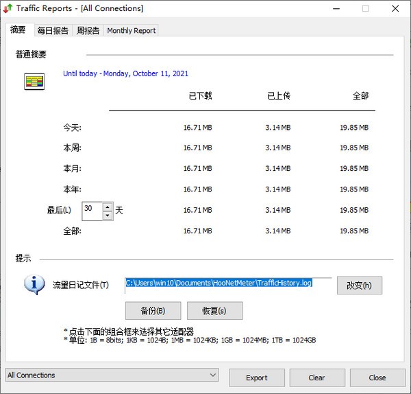Screen dimensions: 411x394
Task: Click the days number input box
Action: click(x=92, y=211)
